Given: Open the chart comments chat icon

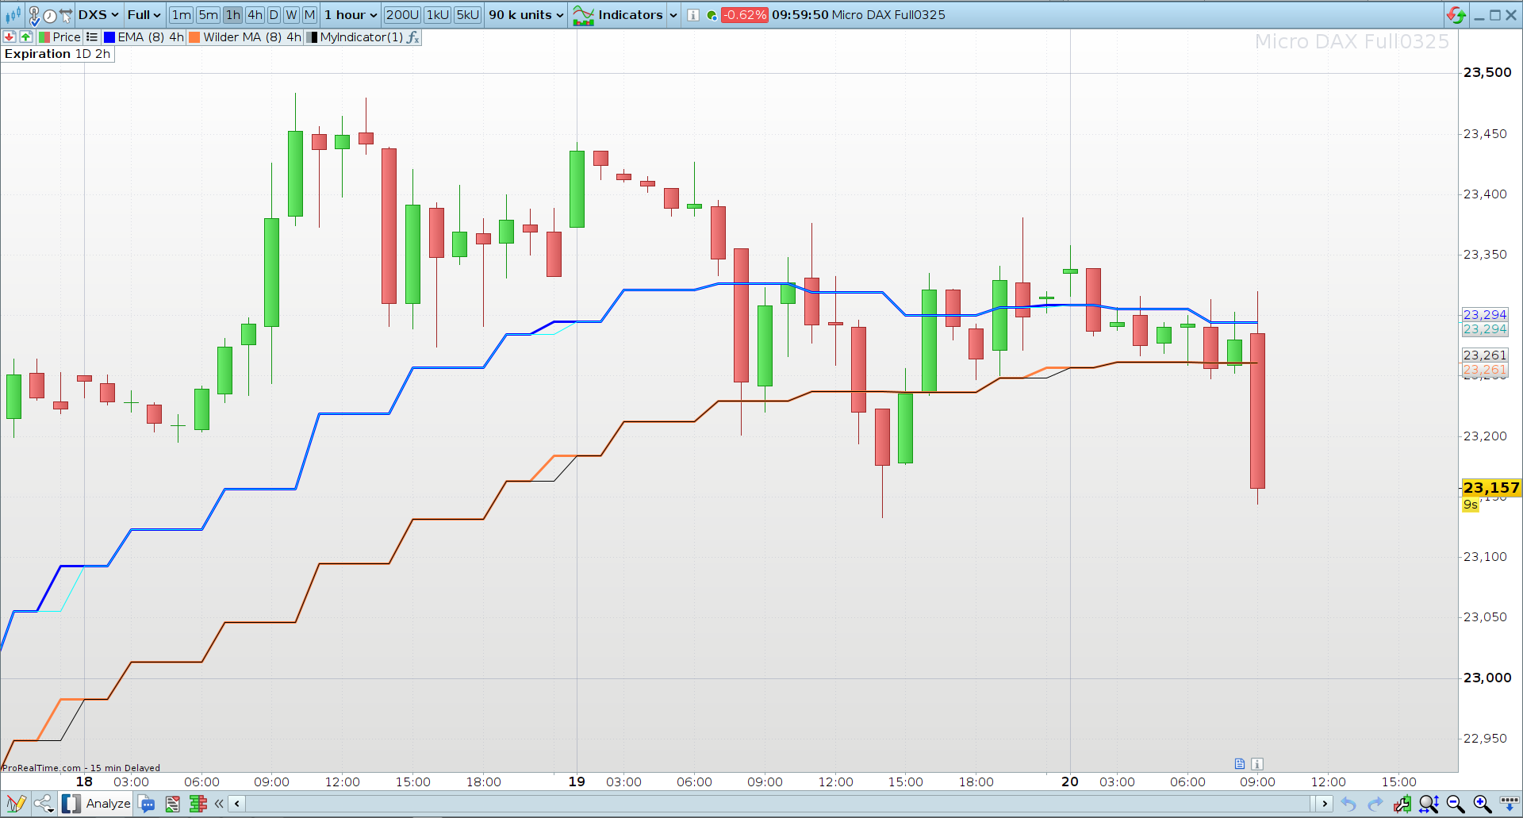Looking at the screenshot, I should pos(147,804).
